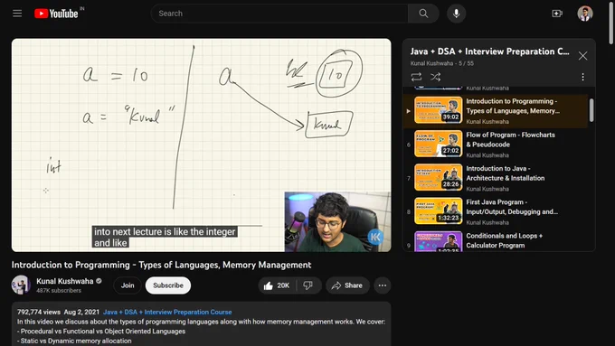Open First Java Program playlist item

click(496, 211)
